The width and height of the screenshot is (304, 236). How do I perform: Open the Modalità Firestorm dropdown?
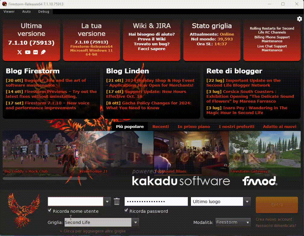tap(248, 222)
